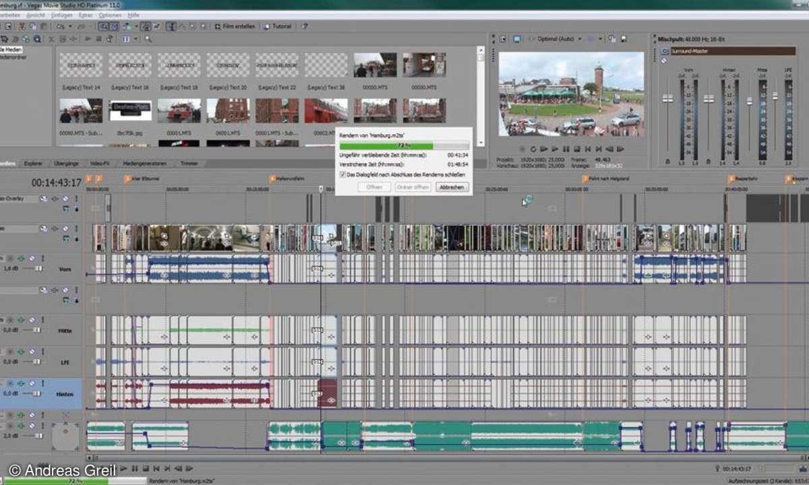This screenshot has height=485, width=809.
Task: Select the (Legacy) Text 14 media thumbnail
Action: pos(81,66)
